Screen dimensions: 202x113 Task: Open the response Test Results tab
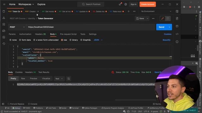[x=44, y=72]
